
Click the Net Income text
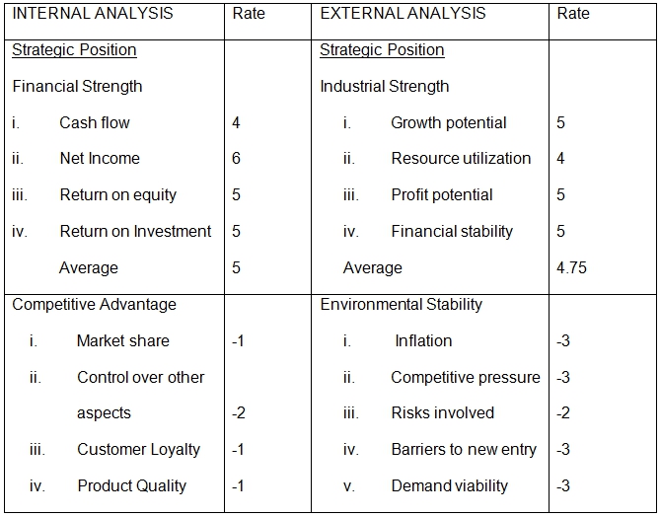coord(100,159)
